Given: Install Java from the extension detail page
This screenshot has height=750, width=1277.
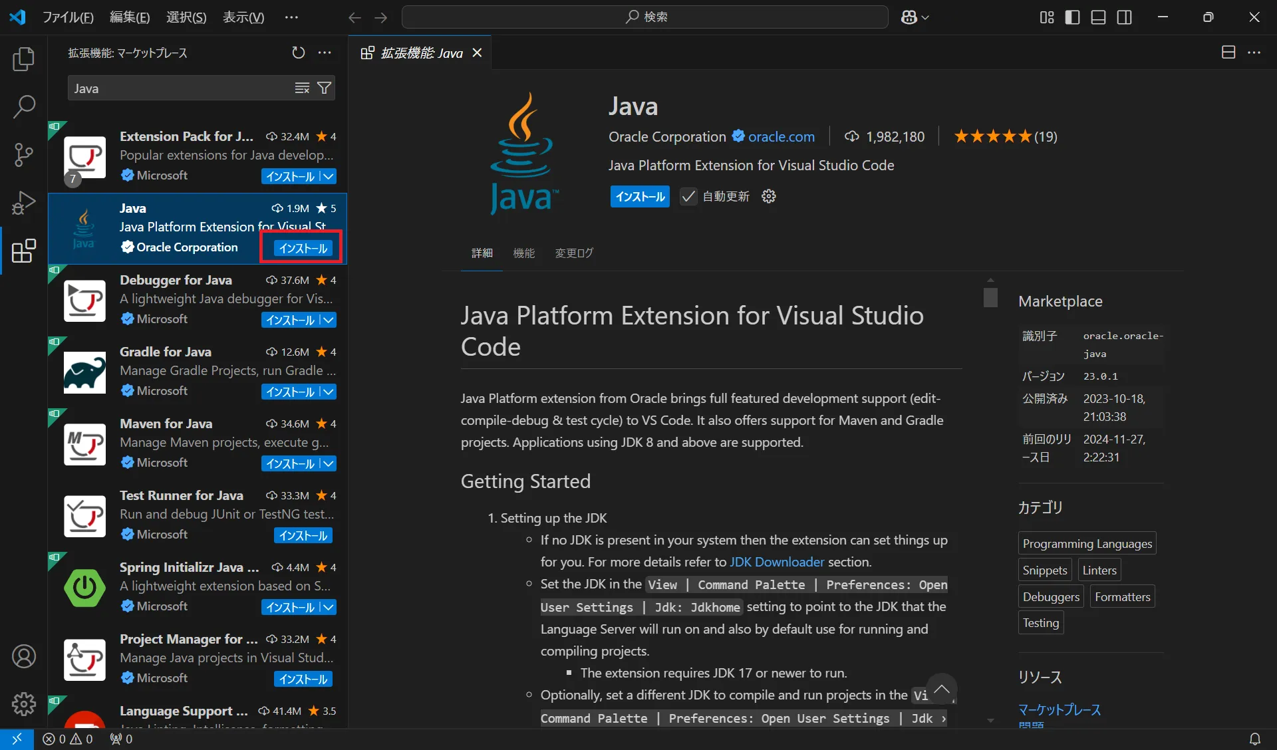Looking at the screenshot, I should click(640, 196).
